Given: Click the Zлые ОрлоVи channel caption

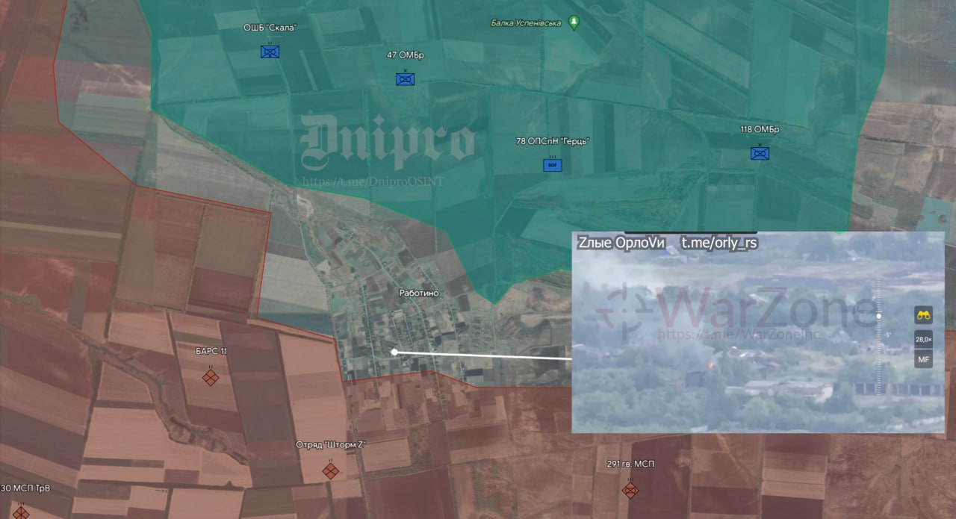Looking at the screenshot, I should (x=621, y=243).
